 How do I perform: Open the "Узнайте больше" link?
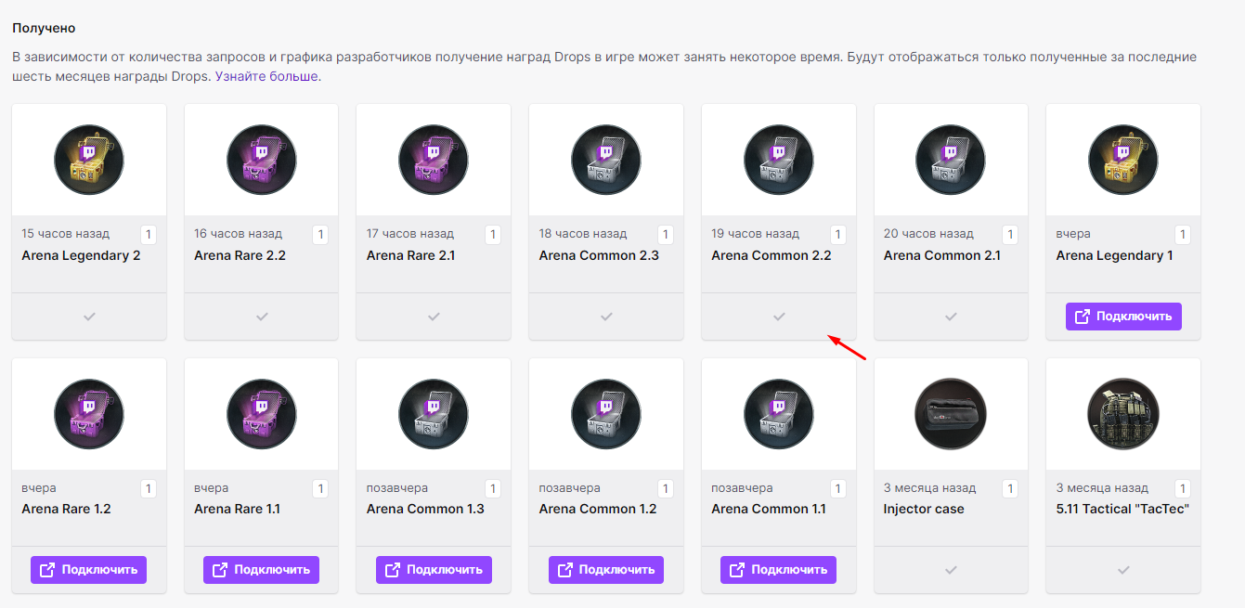click(267, 76)
